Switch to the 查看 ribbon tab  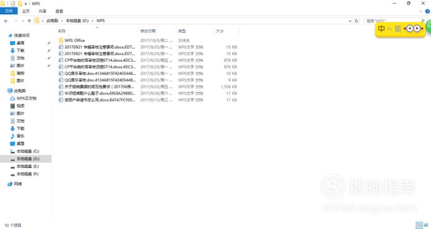pyautogui.click(x=59, y=11)
